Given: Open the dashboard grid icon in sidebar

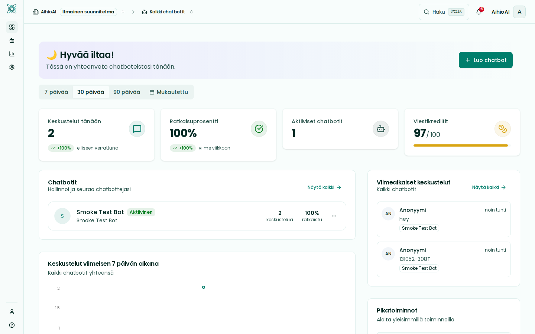Looking at the screenshot, I should (x=12, y=27).
